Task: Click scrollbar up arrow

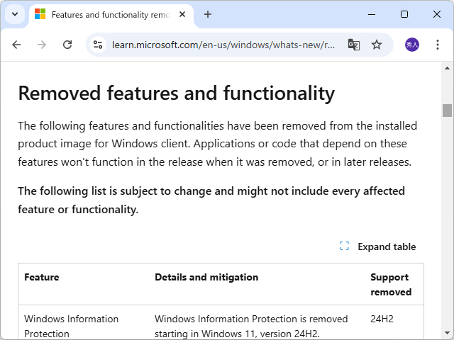Action: tap(447, 68)
